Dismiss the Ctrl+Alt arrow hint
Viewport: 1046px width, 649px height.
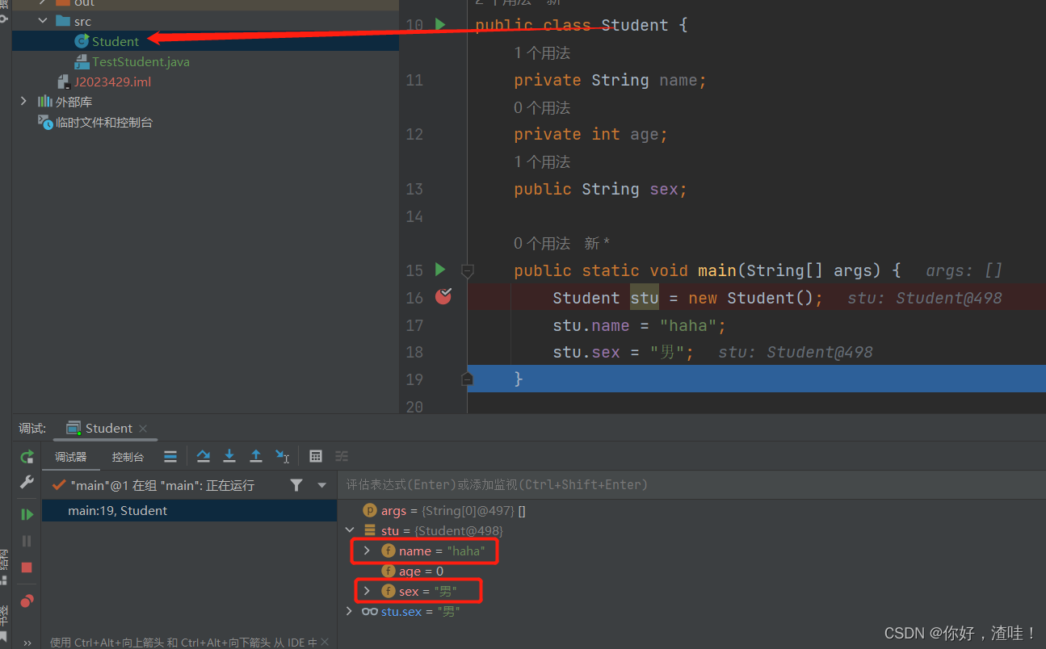pos(325,642)
